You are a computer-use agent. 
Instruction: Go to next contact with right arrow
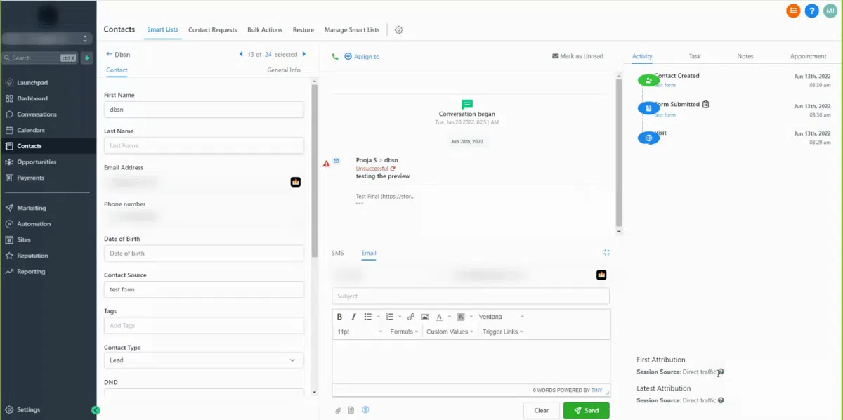pos(304,54)
